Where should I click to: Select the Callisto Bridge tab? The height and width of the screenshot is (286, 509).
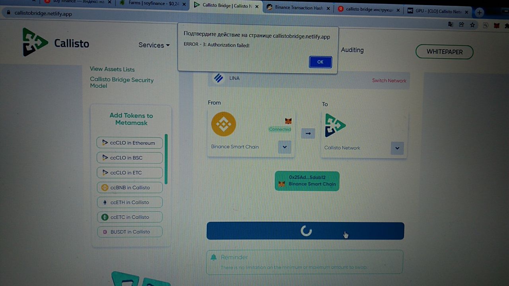click(x=226, y=6)
